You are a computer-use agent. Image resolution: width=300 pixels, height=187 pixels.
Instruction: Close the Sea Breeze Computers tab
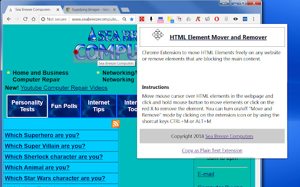point(58,9)
